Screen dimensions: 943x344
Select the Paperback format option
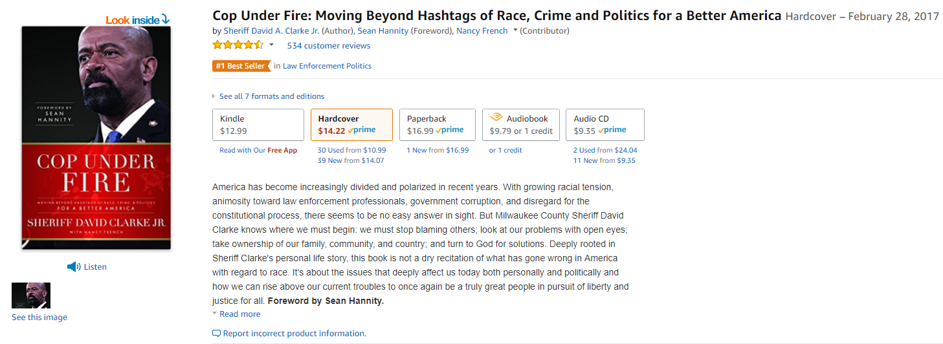(438, 125)
